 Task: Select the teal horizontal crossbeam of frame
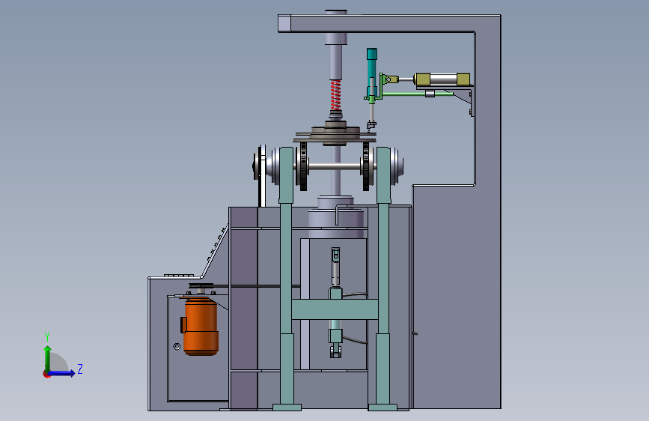point(335,309)
